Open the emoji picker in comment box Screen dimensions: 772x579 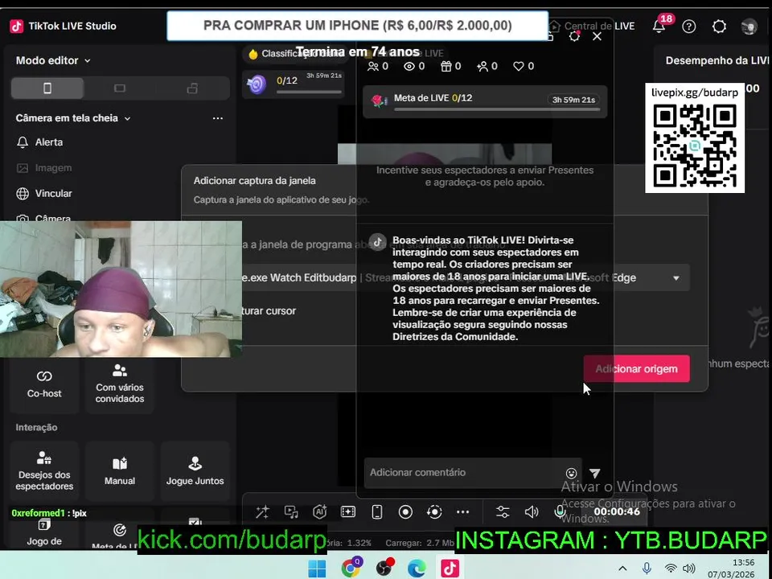coord(571,473)
